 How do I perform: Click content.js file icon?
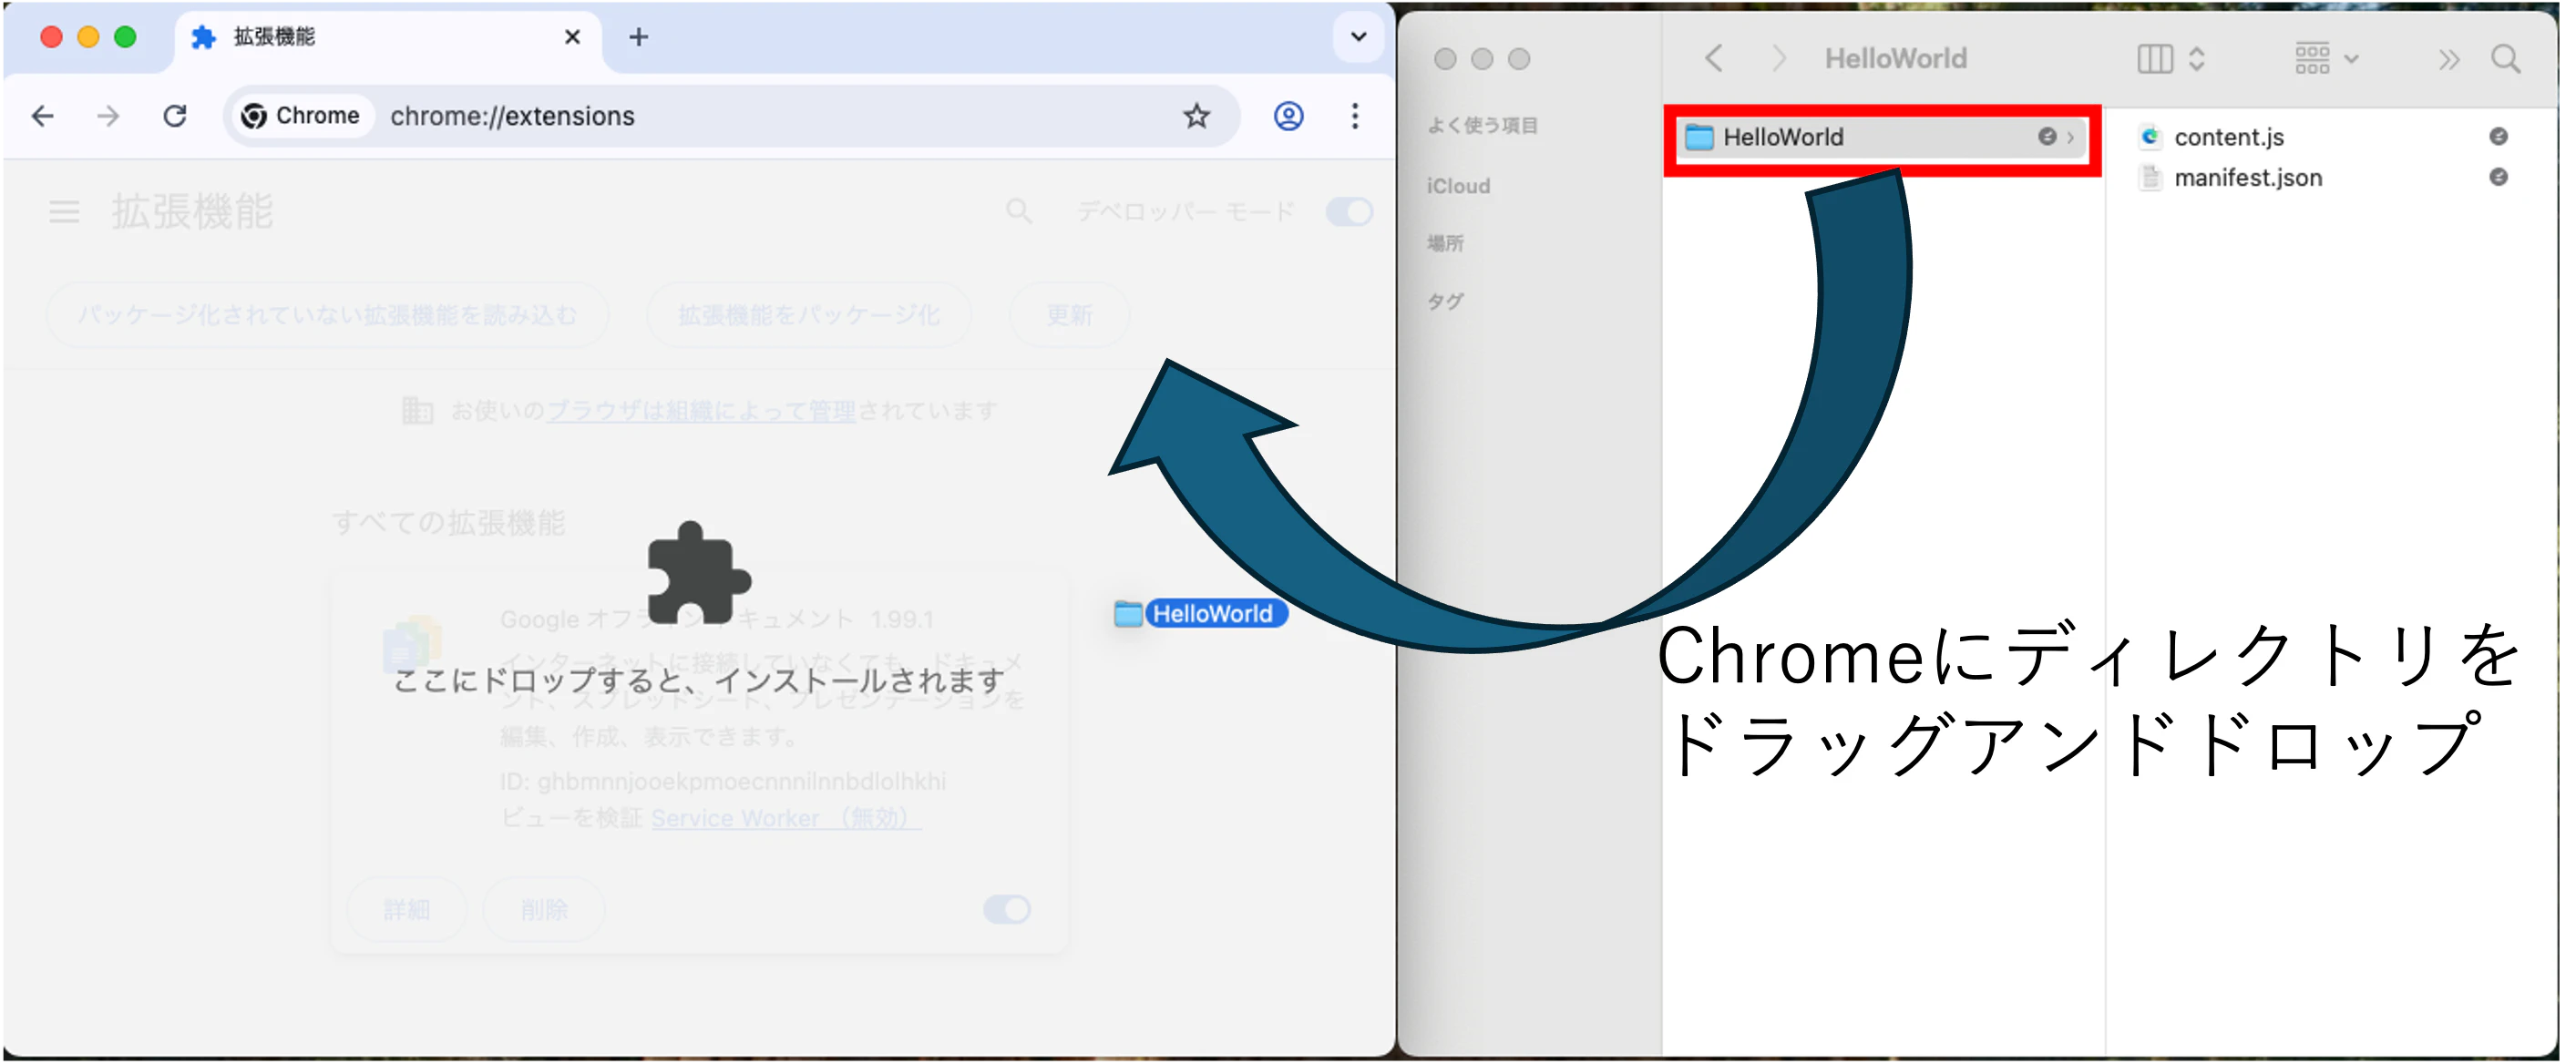(2149, 136)
